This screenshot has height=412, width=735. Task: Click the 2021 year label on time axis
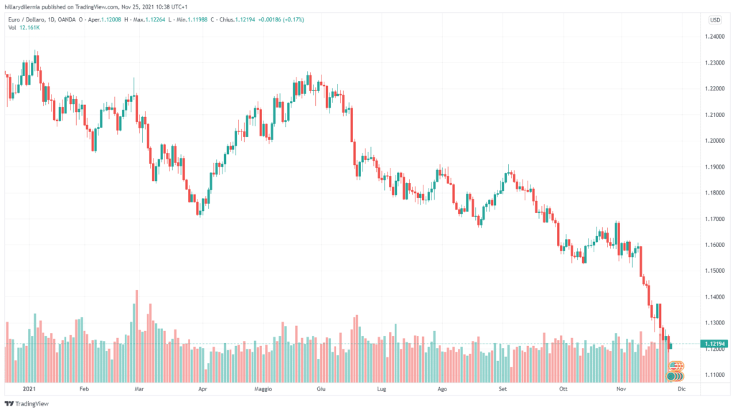(x=29, y=388)
